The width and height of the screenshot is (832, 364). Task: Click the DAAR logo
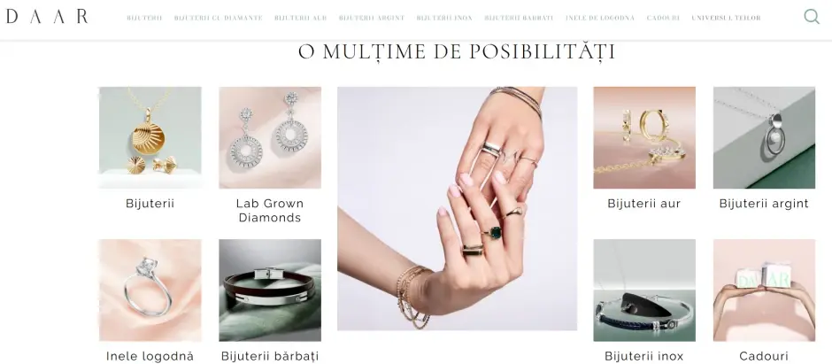coord(47,17)
